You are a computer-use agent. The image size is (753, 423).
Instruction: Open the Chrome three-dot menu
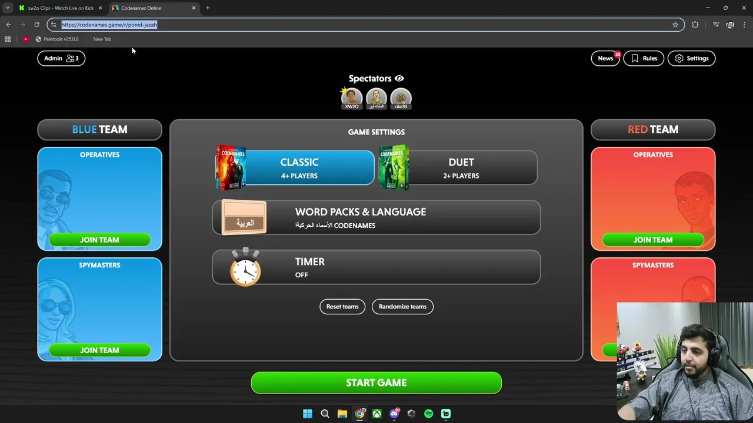[745, 25]
